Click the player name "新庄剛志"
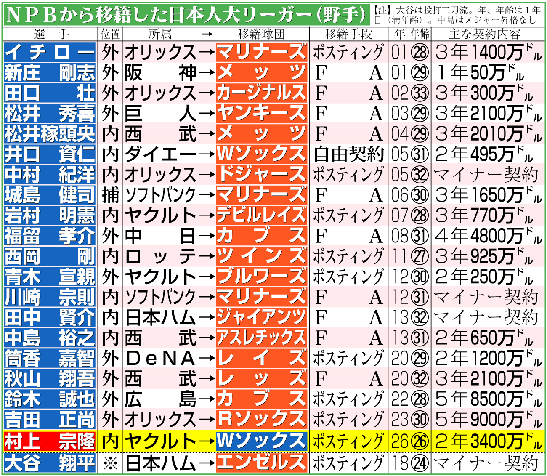 (50, 72)
